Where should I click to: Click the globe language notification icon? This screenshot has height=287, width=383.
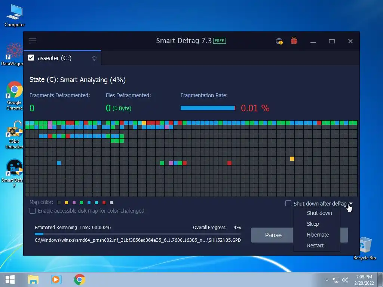279,41
